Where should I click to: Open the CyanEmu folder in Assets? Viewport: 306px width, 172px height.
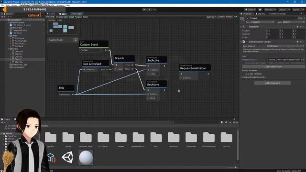pos(51,140)
